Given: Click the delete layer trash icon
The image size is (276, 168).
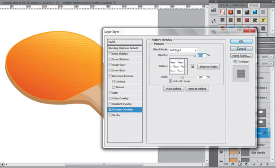Looking at the screenshot, I should pyautogui.click(x=267, y=164).
